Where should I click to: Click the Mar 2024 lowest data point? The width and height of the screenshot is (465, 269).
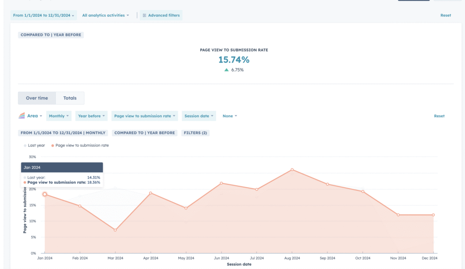(115, 230)
